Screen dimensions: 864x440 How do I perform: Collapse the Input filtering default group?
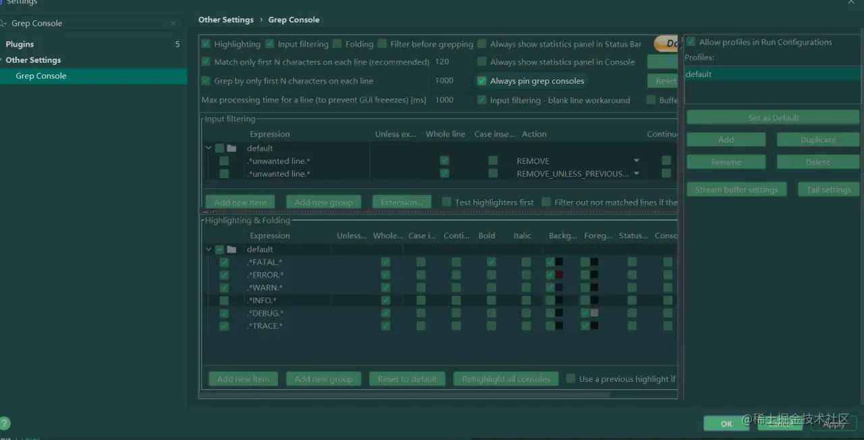click(209, 148)
